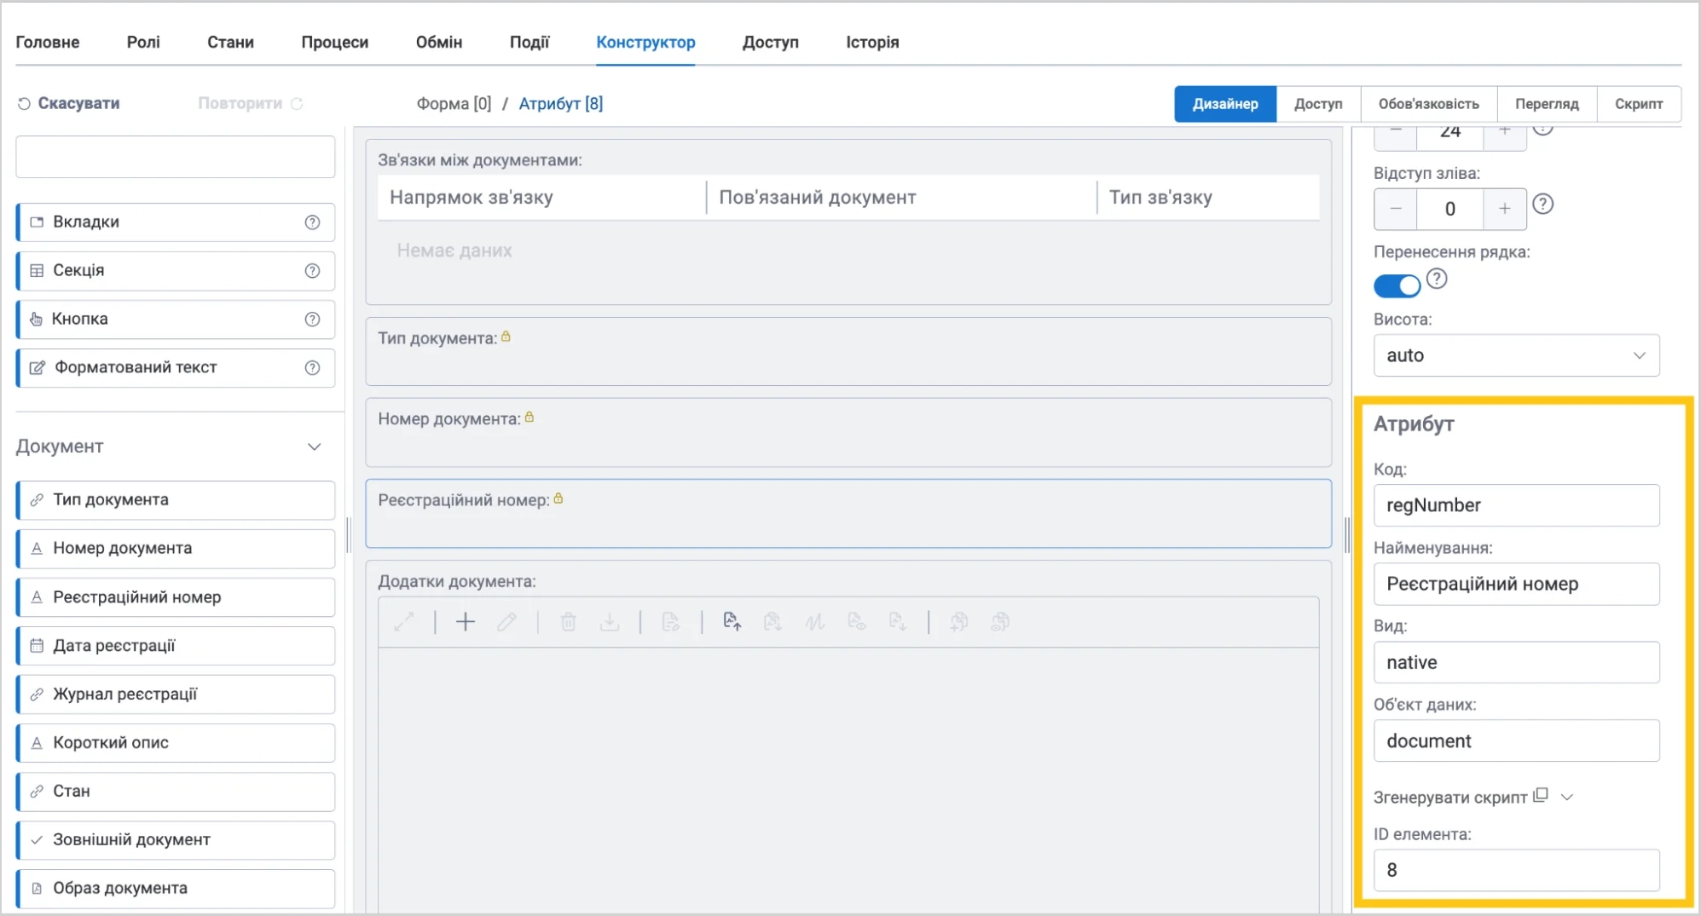Viewport: 1701px width, 916px height.
Task: Click the view signature eye file icon
Action: pyautogui.click(x=857, y=622)
